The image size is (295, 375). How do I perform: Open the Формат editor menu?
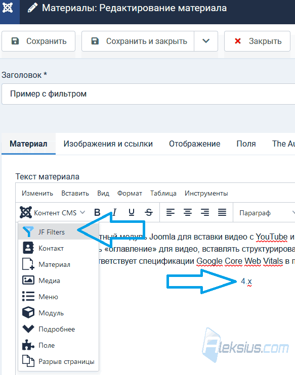(x=130, y=193)
